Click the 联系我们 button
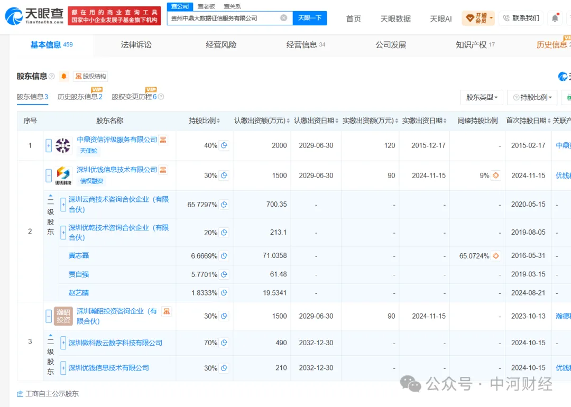Screen dimensions: 571x407 (x=521, y=18)
